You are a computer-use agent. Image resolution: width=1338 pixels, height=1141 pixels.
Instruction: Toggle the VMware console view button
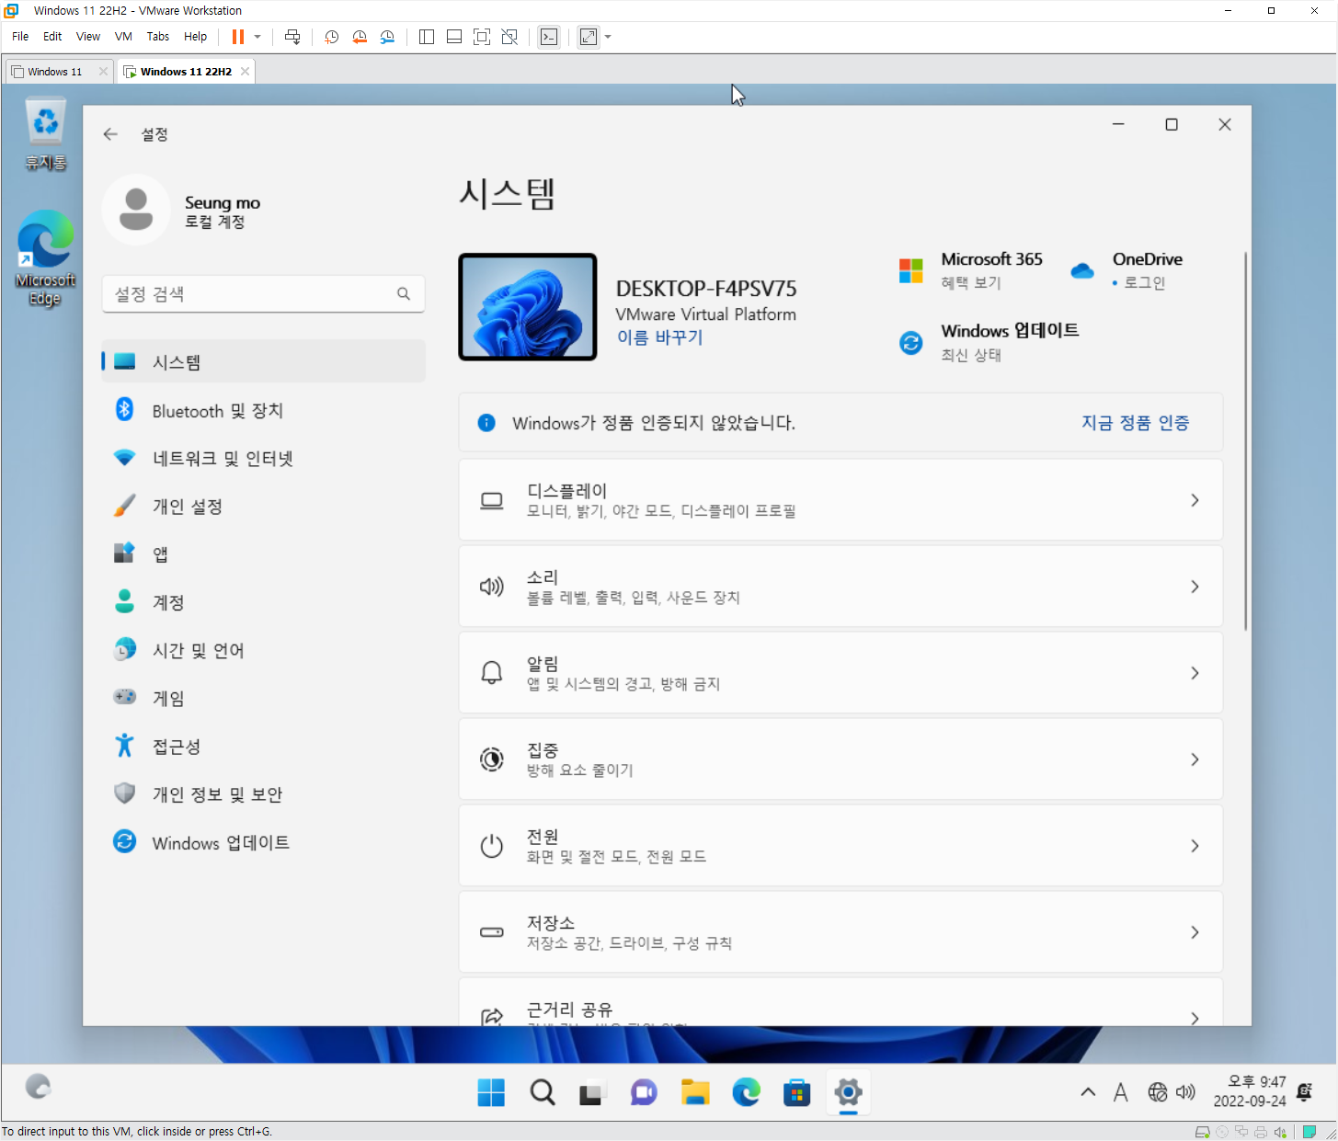pos(549,37)
